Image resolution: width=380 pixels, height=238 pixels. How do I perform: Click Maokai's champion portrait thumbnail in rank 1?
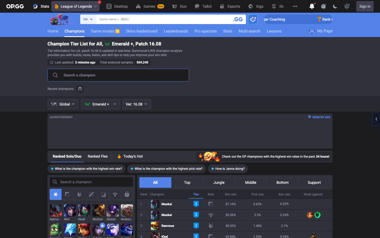tap(155, 204)
